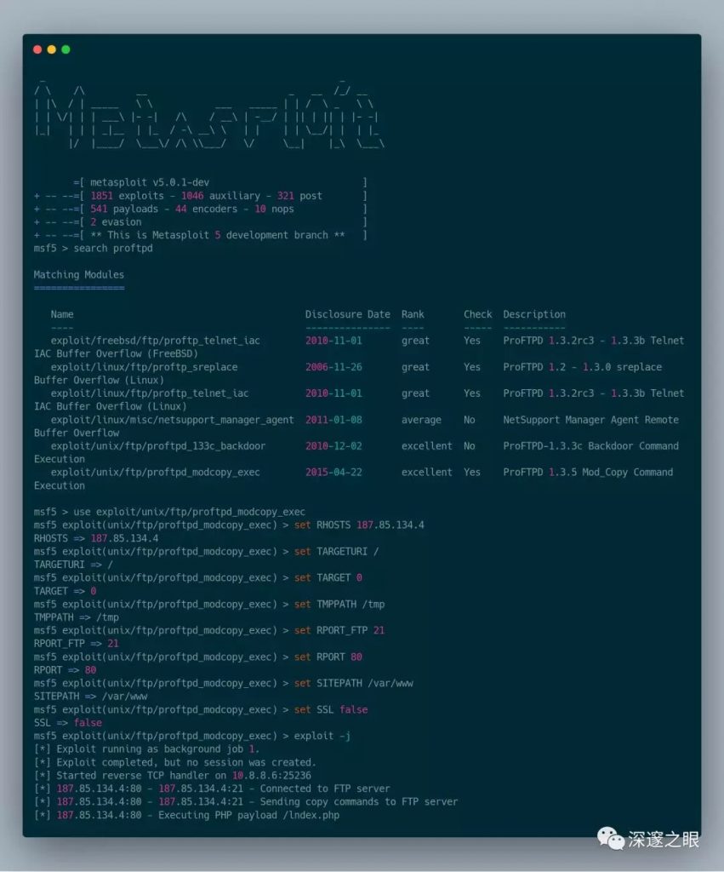Click the 'set TARGETURI /' command
The width and height of the screenshot is (724, 872).
click(336, 552)
